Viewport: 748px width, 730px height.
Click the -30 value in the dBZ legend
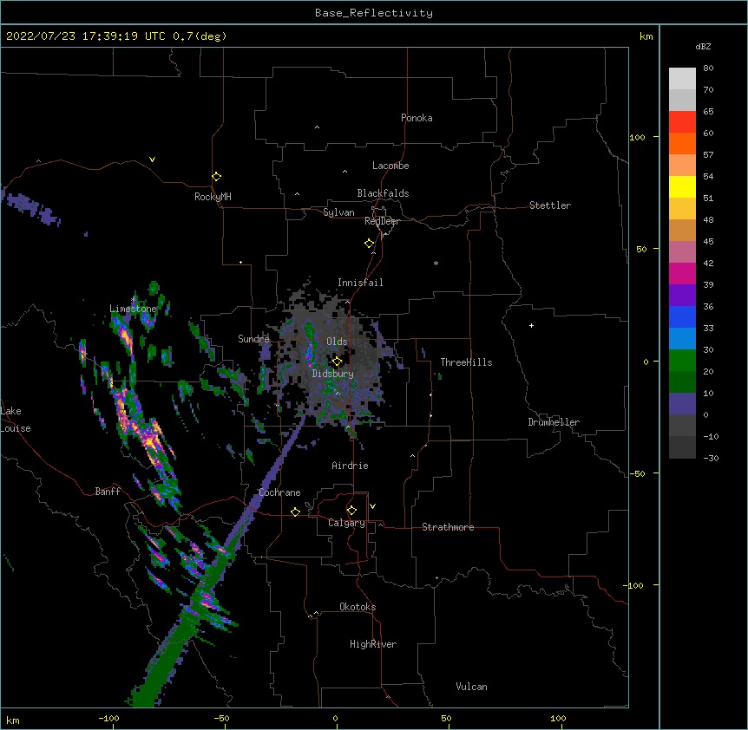coord(711,458)
